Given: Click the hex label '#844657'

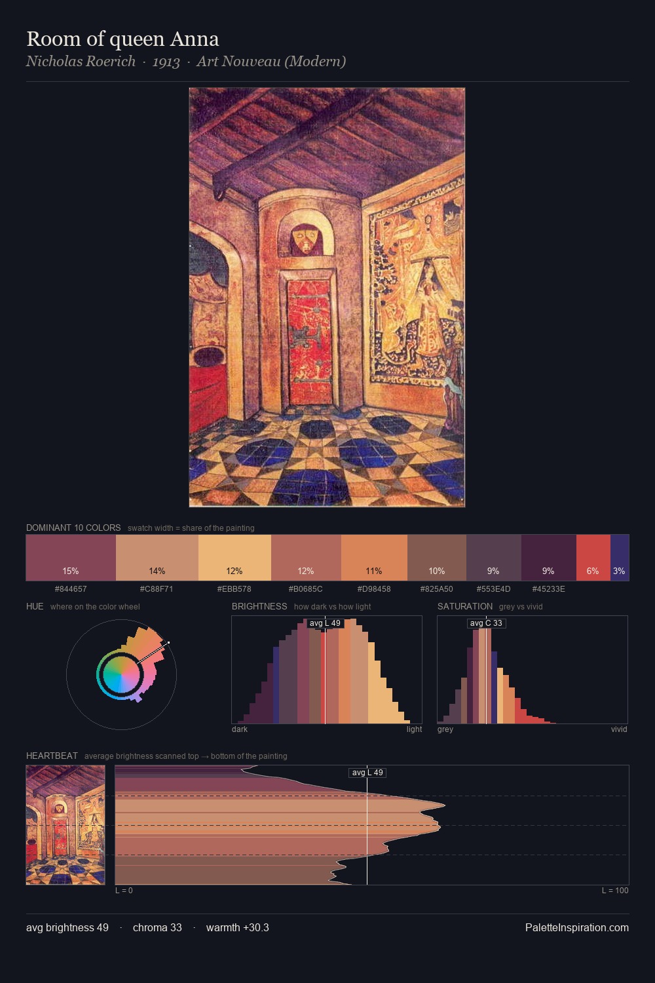Looking at the screenshot, I should 71,589.
